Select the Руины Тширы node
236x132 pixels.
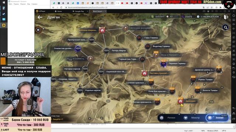(x=193, y=80)
